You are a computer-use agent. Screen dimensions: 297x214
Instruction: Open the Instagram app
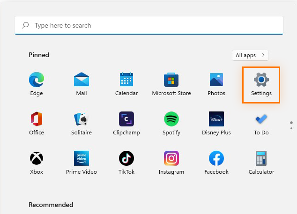click(x=171, y=162)
